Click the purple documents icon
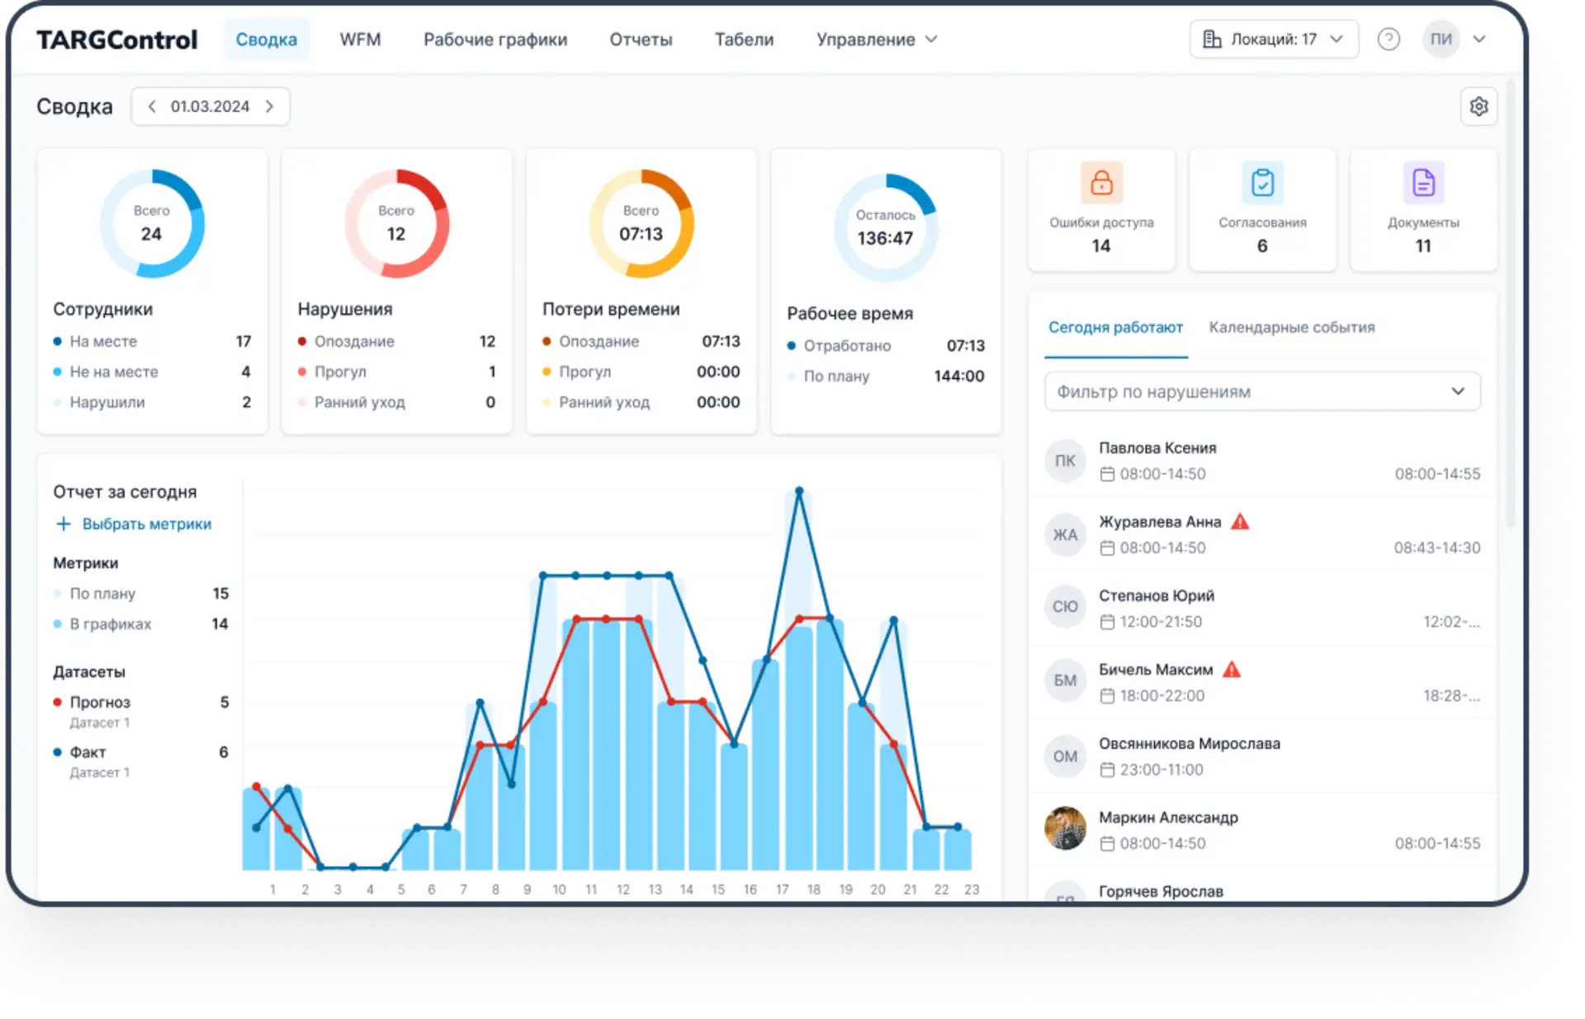1585x1019 pixels. pyautogui.click(x=1423, y=182)
